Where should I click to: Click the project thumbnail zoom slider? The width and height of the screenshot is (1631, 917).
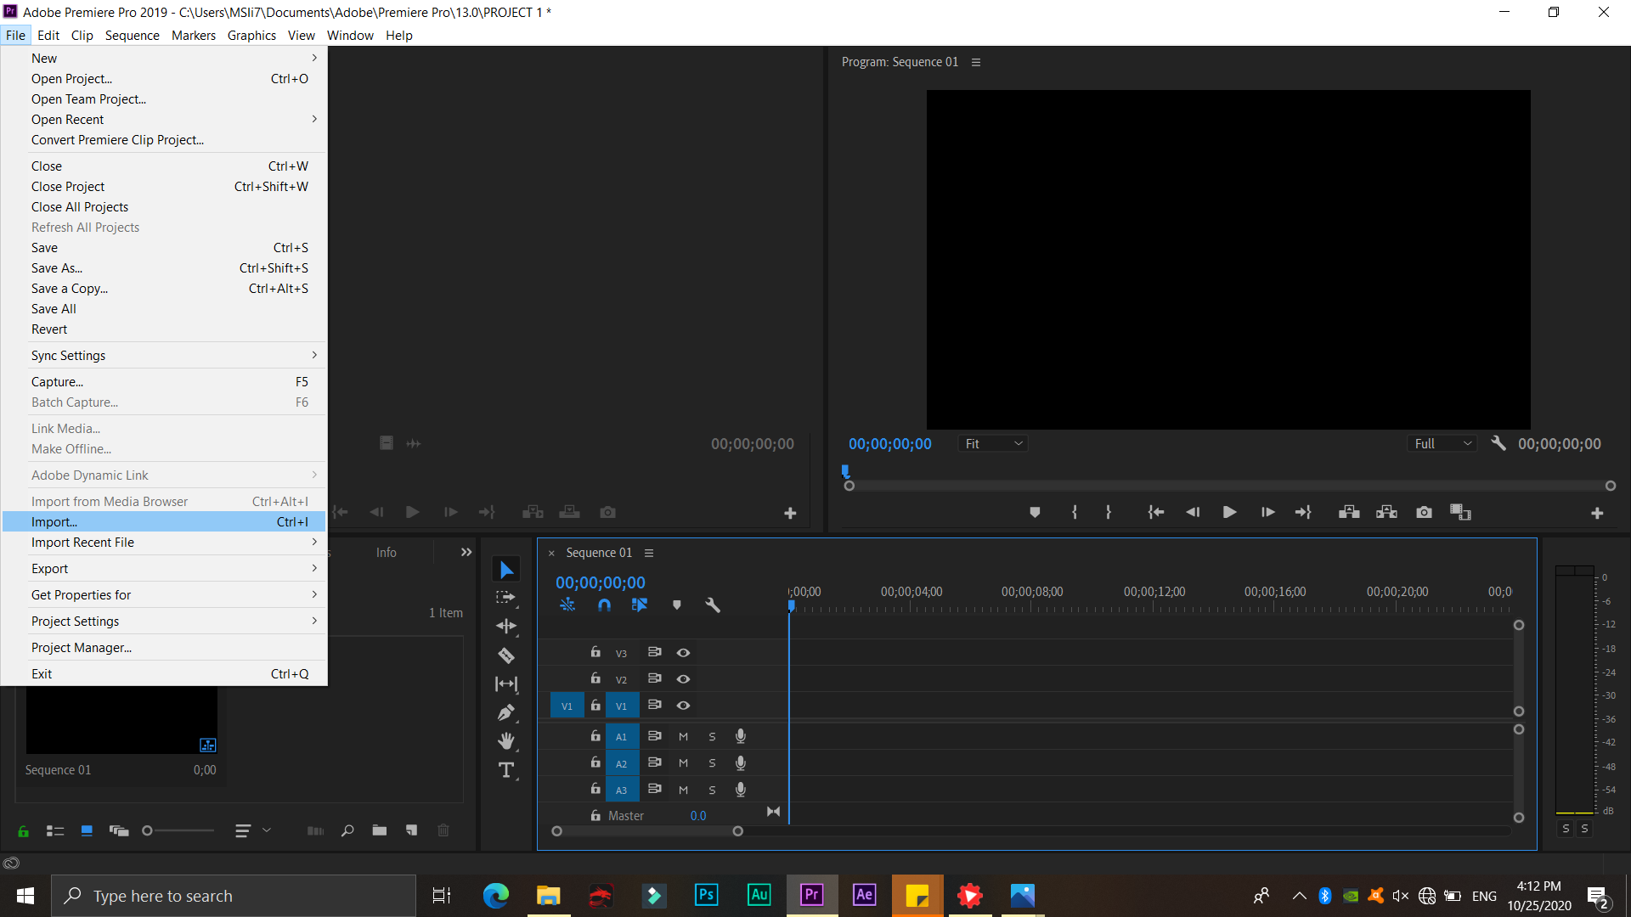148,830
